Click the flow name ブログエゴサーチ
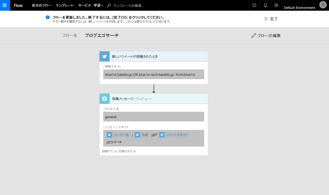The width and height of the screenshot is (329, 195). pos(102,35)
